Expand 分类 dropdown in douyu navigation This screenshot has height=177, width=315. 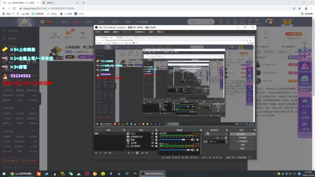click(89, 22)
